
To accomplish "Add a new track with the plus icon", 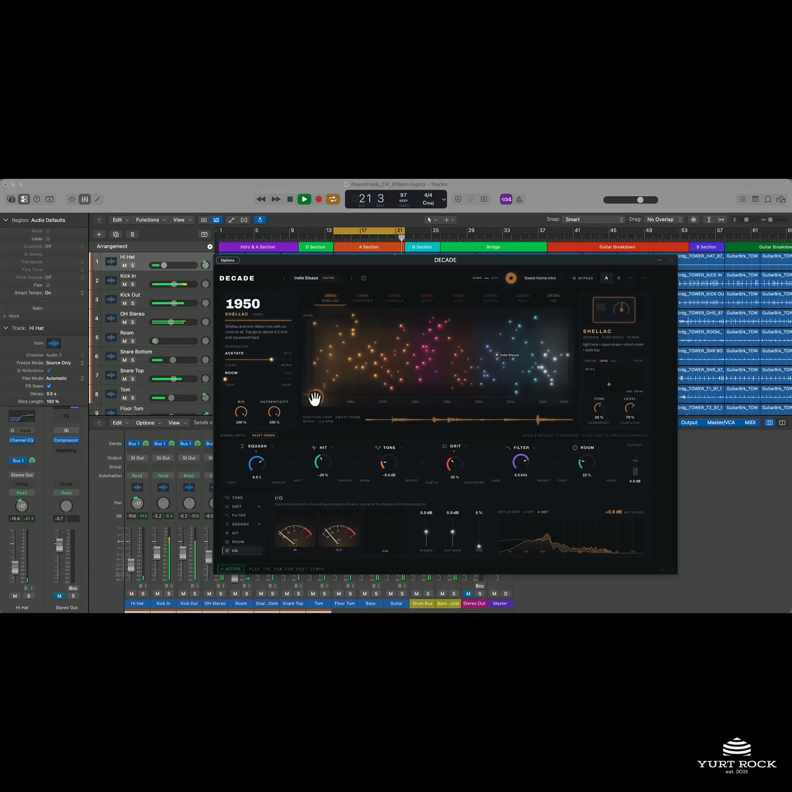I will pyautogui.click(x=99, y=234).
